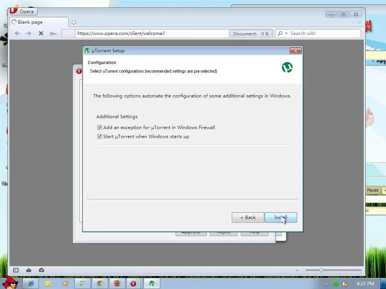Open the Opera menu button
386x289 pixels.
(x=24, y=11)
